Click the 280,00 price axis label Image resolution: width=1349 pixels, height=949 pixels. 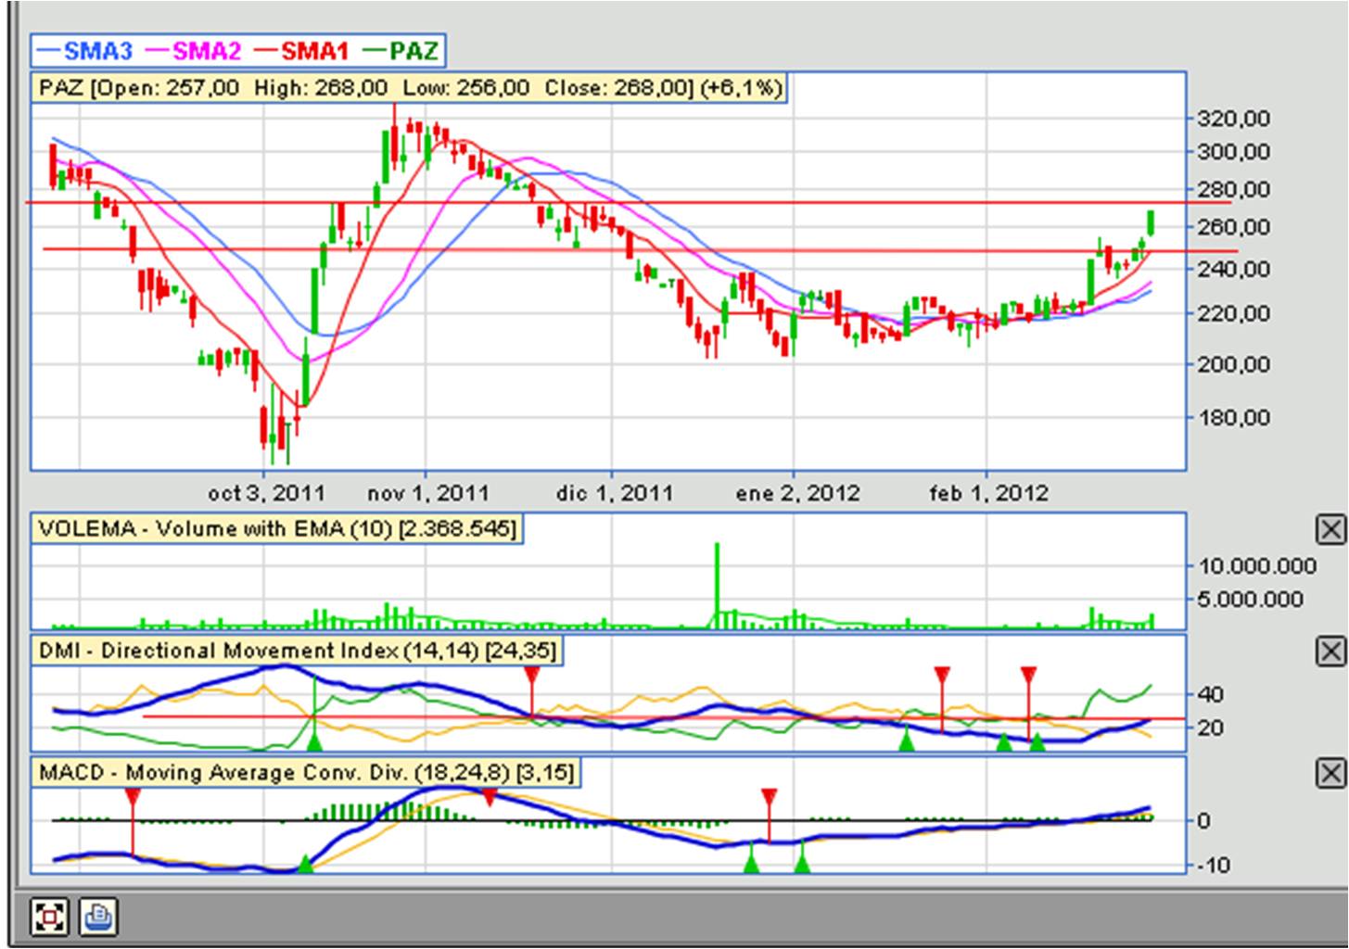[1234, 190]
